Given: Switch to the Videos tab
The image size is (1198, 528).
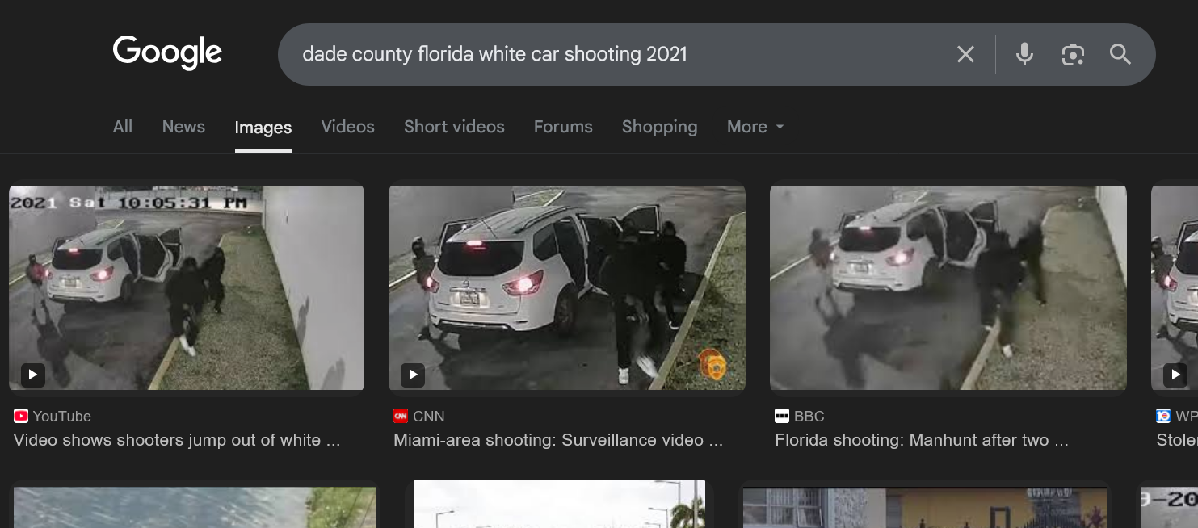Looking at the screenshot, I should click(348, 127).
